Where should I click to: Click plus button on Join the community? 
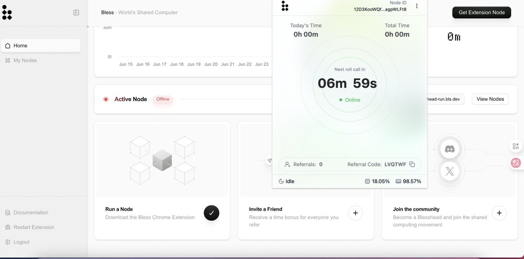[x=499, y=213]
